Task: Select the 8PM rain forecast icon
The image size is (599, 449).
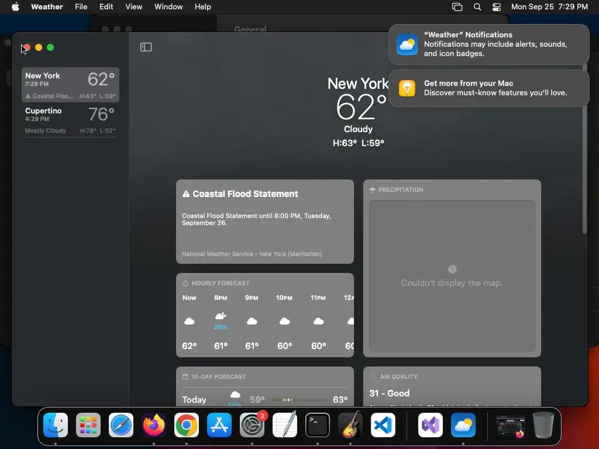Action: [221, 317]
